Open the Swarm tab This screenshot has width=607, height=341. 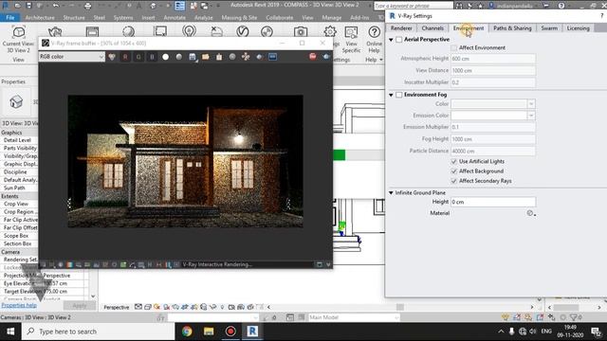(549, 28)
